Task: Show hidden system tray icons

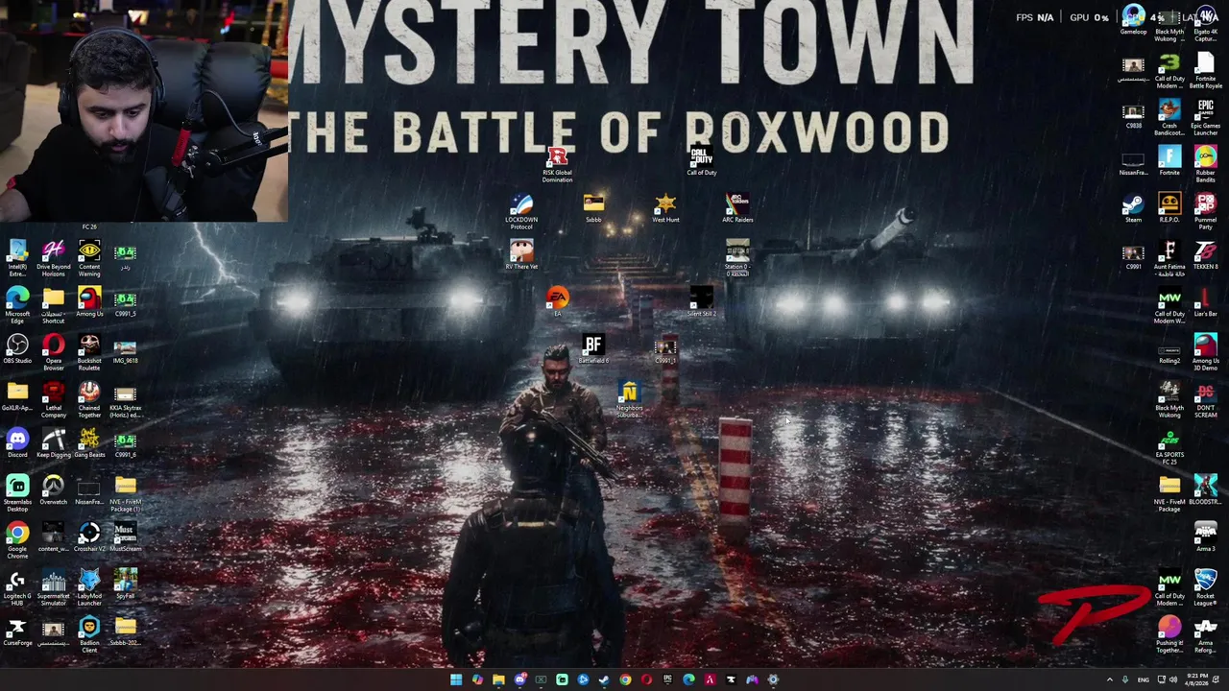Action: coord(1110,679)
